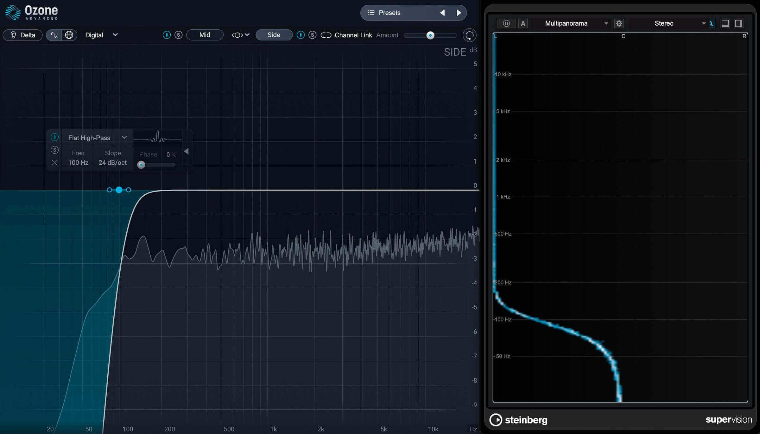Remove the Flat High-Pass band
Viewport: 760px width, 434px height.
[54, 162]
